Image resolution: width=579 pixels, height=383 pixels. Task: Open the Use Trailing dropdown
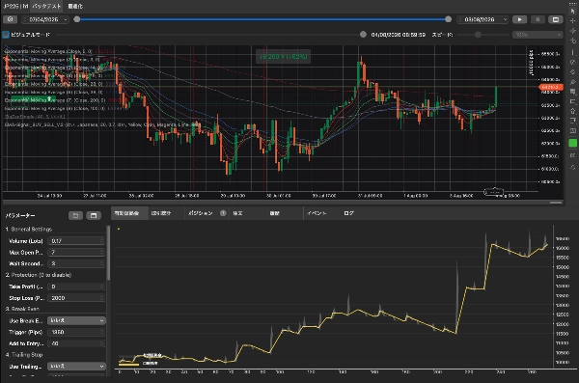point(76,367)
